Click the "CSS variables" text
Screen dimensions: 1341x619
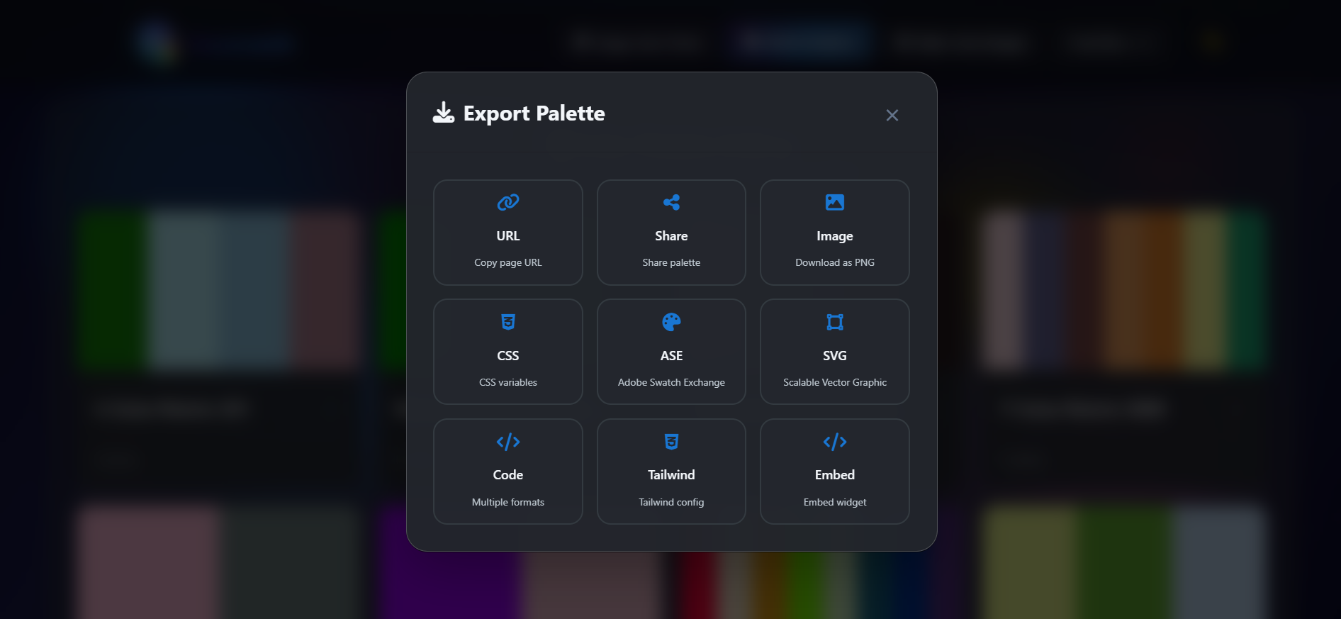(x=508, y=382)
